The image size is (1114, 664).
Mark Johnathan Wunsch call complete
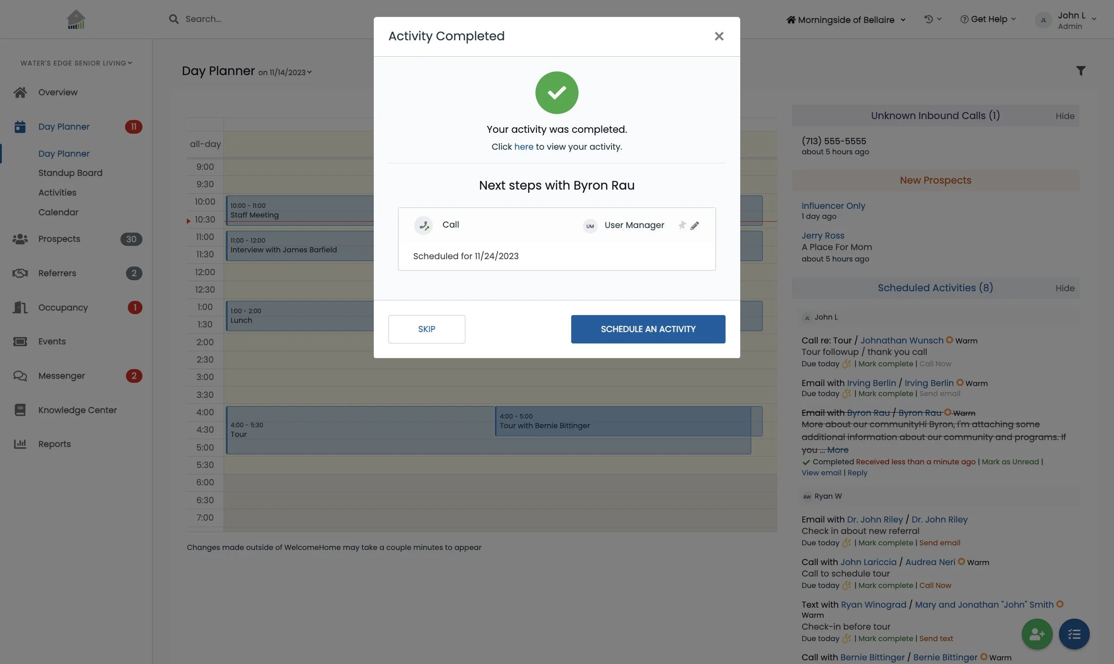pos(885,364)
